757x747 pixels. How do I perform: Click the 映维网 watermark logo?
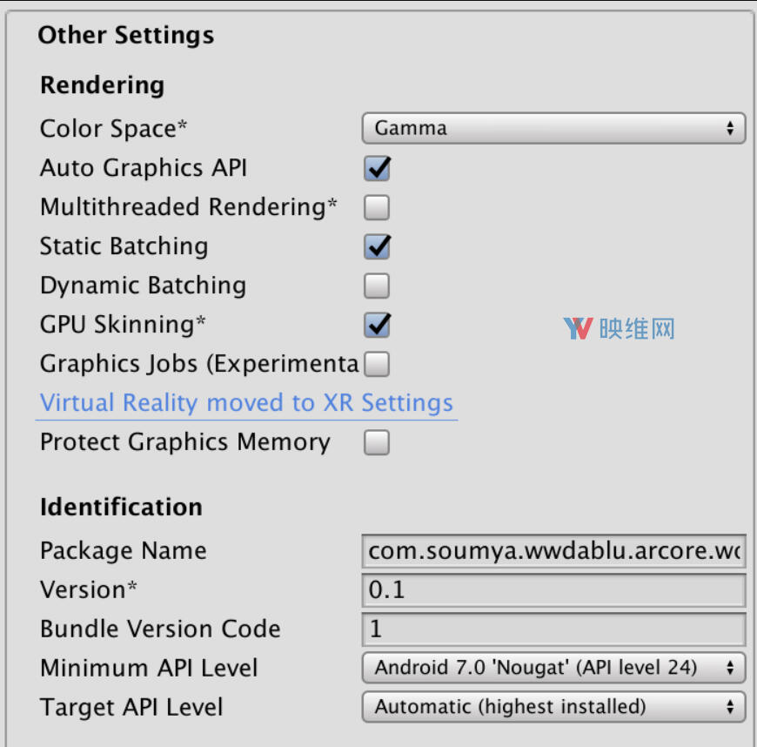(x=619, y=328)
